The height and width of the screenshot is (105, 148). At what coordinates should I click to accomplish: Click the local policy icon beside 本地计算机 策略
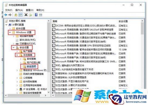[6, 21]
